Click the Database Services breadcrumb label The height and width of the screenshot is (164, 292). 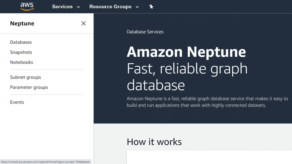point(145,32)
